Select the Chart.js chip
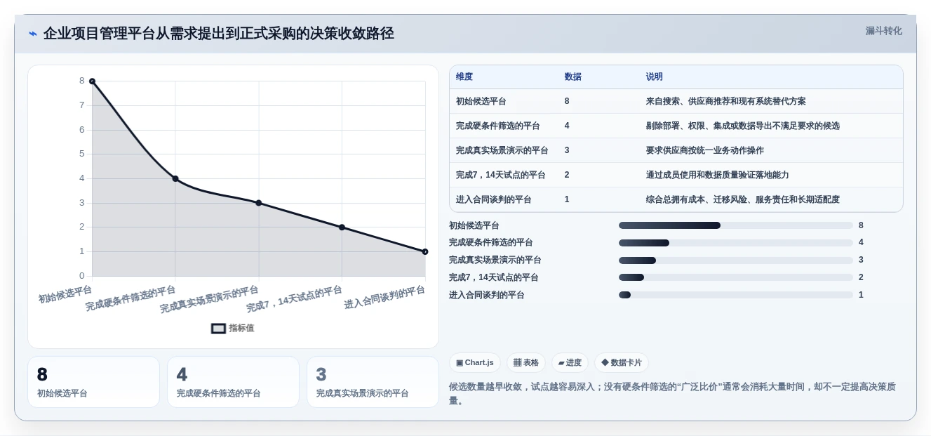Image resolution: width=931 pixels, height=436 pixels. (475, 362)
